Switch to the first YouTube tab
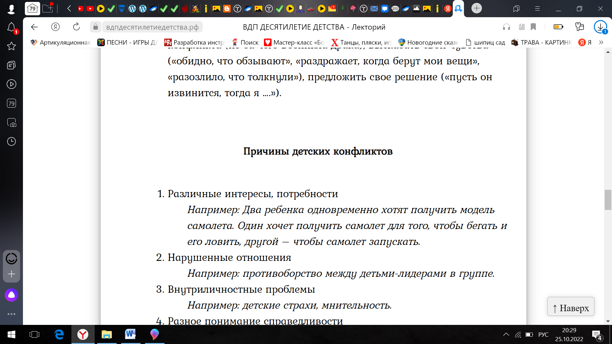Image resolution: width=612 pixels, height=344 pixels. (x=81, y=9)
